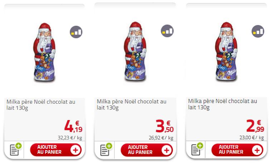
Task: Click the 32,23 €/kg unit price text
Action: point(70,138)
